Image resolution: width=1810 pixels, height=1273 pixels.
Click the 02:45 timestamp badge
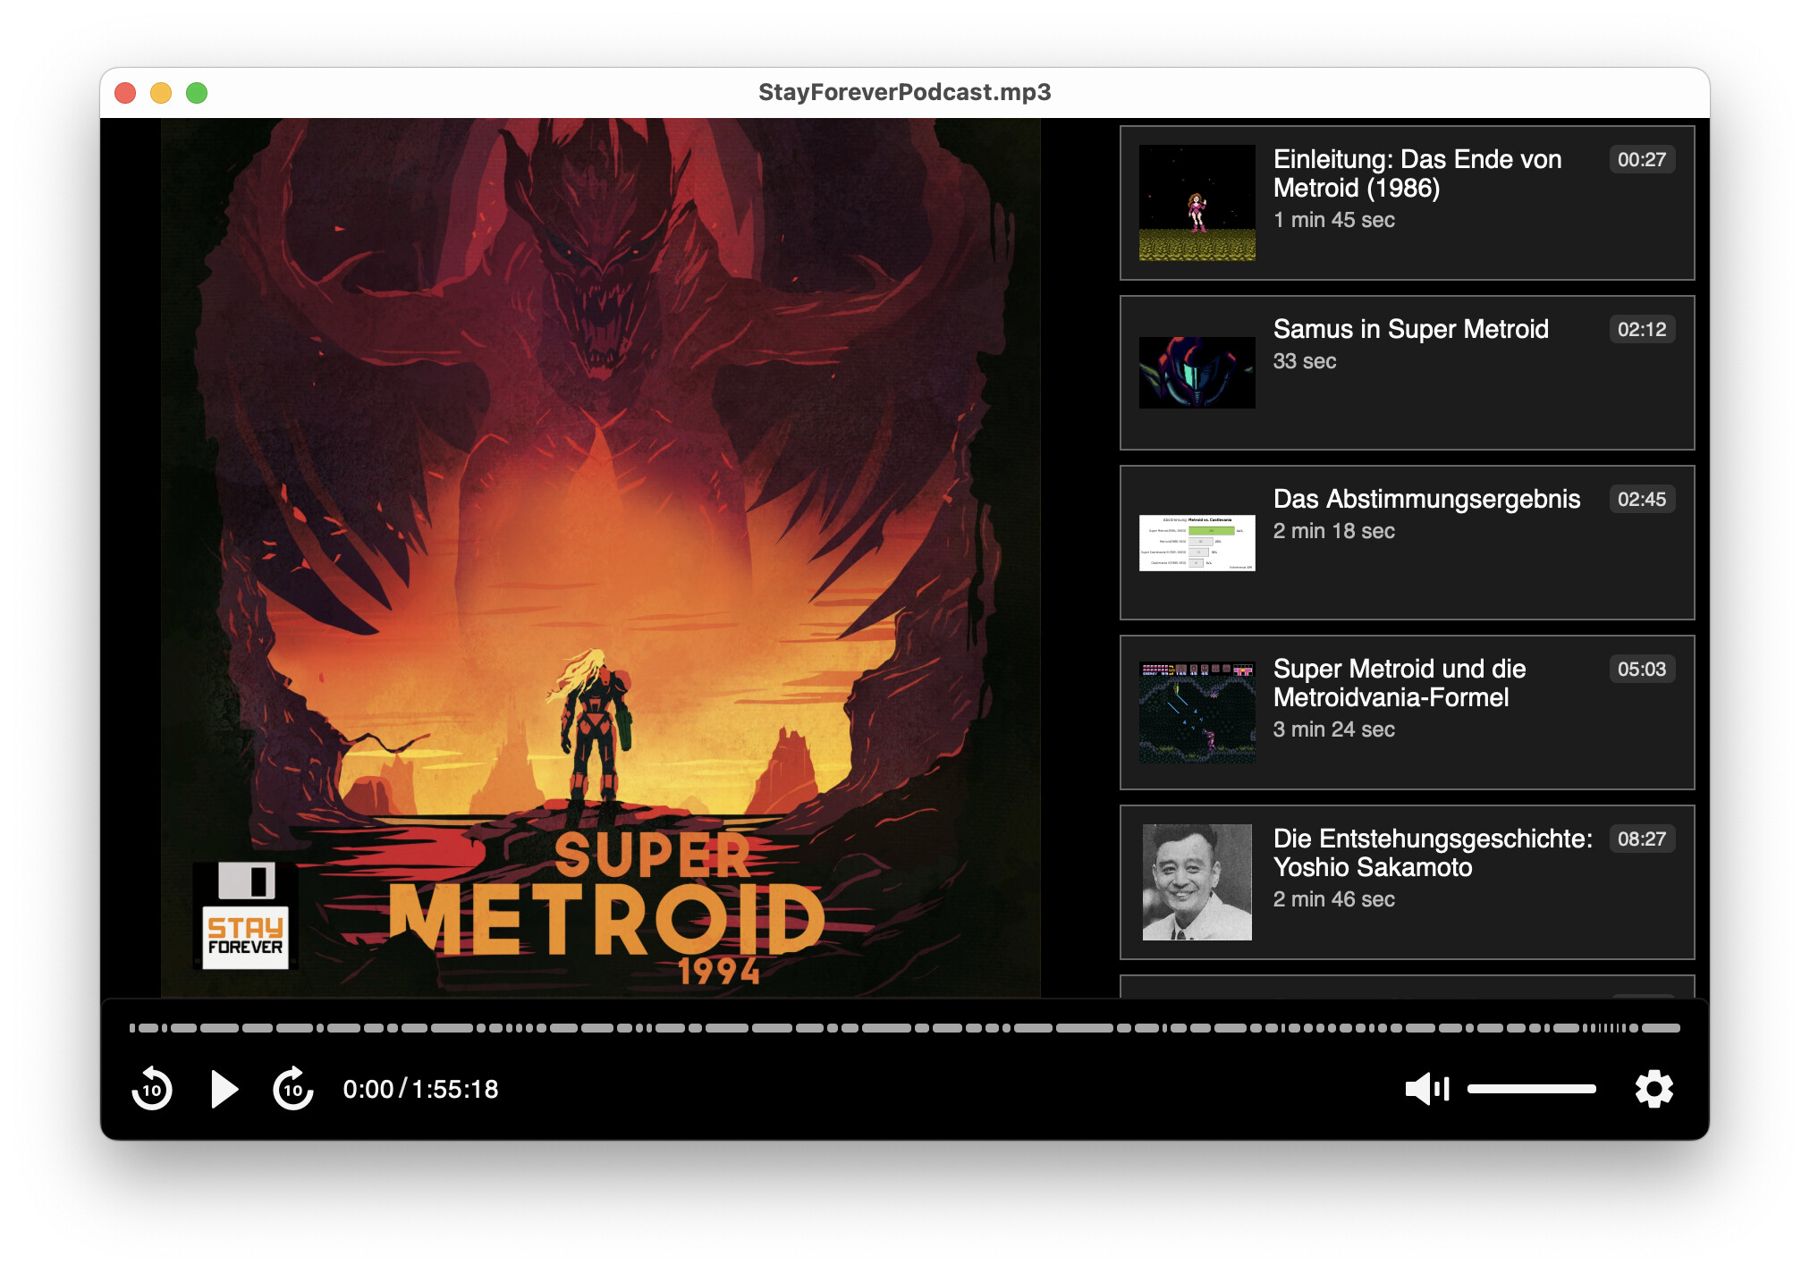[x=1642, y=499]
